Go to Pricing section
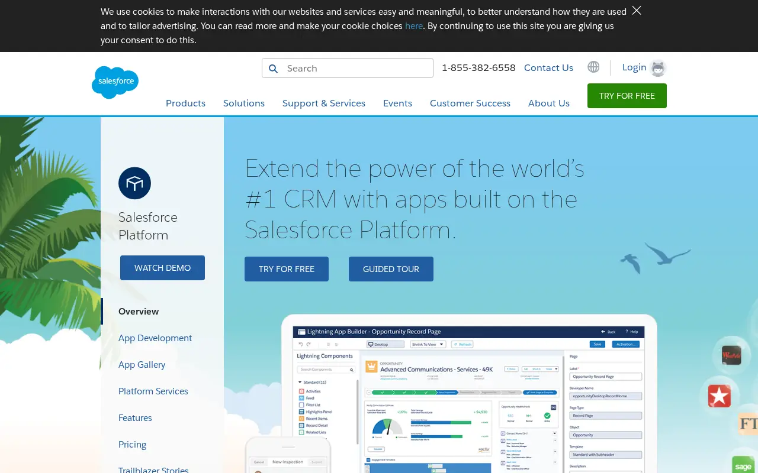 132,445
